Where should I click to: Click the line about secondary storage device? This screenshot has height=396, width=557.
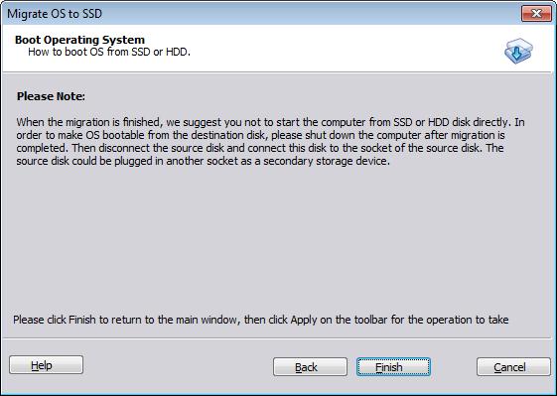(x=204, y=161)
